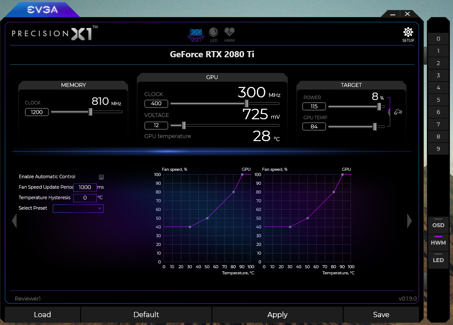Toggle the HWM button in the right sidebar
Screen dimensions: 453x325
(x=438, y=242)
